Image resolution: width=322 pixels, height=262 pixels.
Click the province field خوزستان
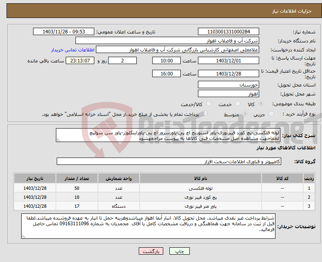pyautogui.click(x=229, y=84)
